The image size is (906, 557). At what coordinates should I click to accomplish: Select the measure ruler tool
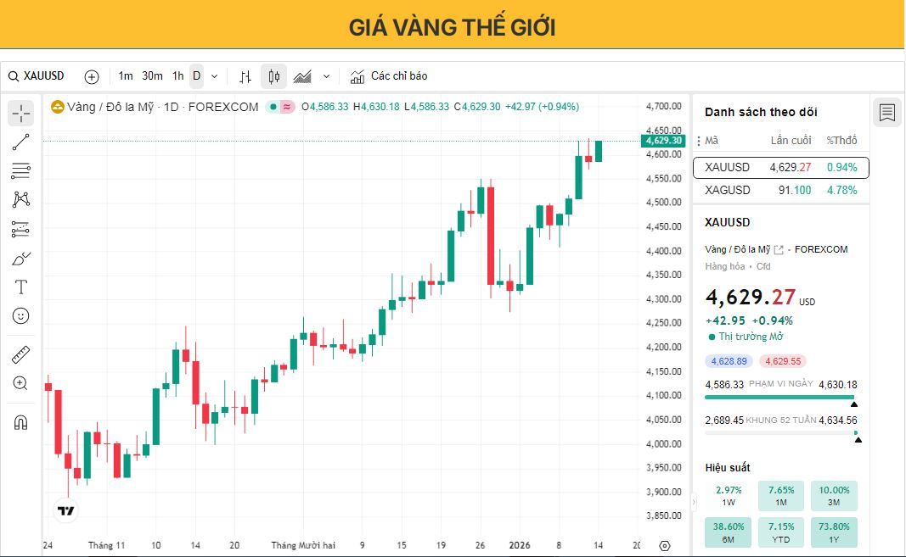tap(20, 354)
